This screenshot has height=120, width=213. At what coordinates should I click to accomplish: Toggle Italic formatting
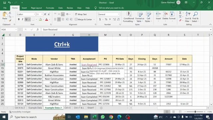pos(22,19)
